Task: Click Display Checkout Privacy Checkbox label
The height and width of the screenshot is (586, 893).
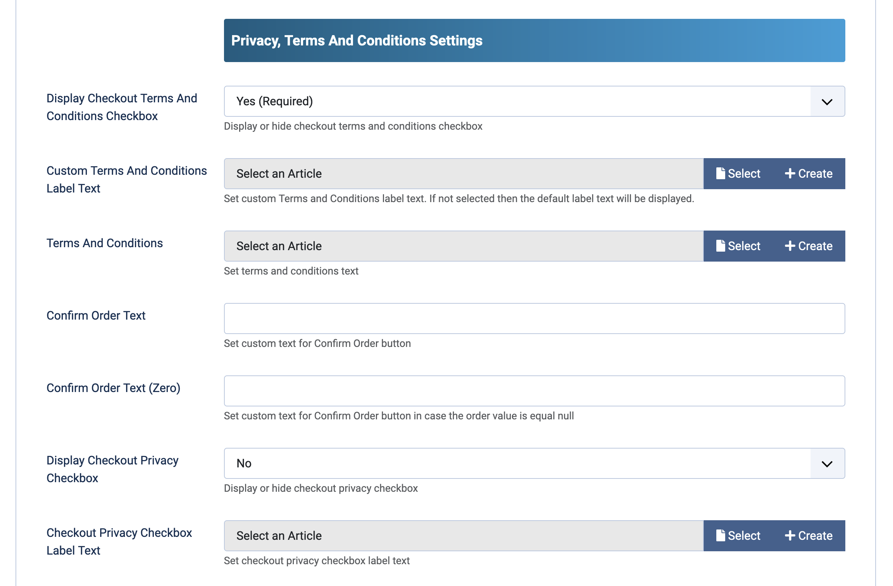Action: tap(112, 469)
